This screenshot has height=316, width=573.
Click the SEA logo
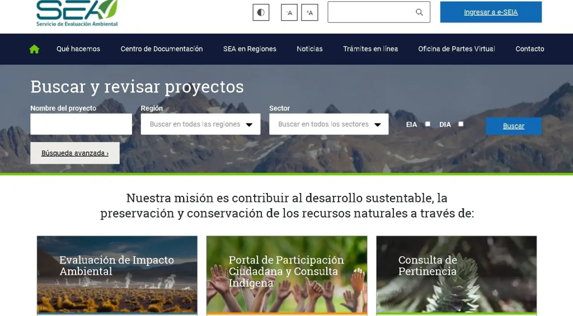click(77, 13)
